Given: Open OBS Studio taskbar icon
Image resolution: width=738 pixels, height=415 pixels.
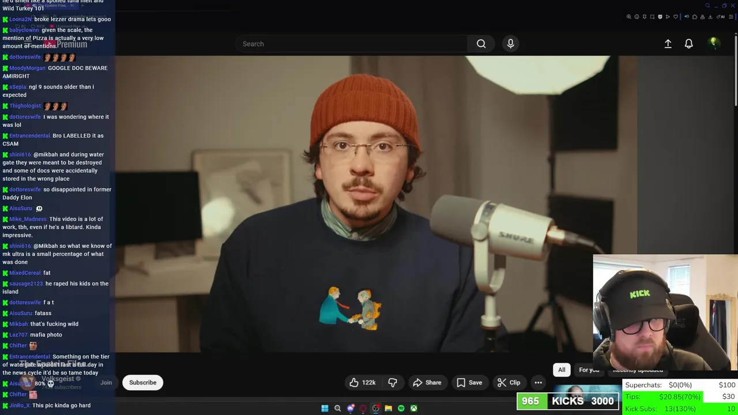Looking at the screenshot, I should [376, 409].
